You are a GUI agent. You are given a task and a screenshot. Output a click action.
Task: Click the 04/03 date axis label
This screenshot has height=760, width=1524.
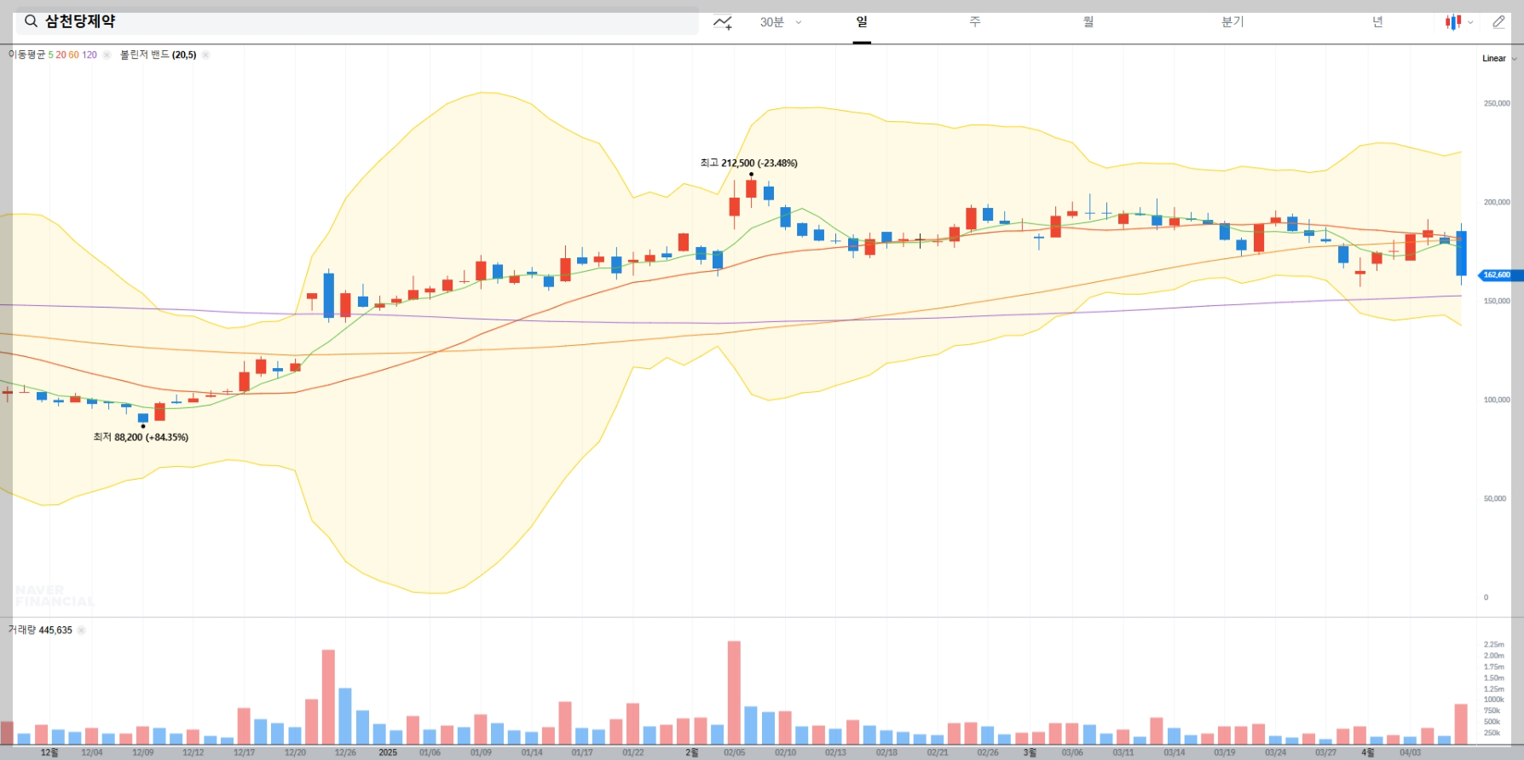point(1410,752)
